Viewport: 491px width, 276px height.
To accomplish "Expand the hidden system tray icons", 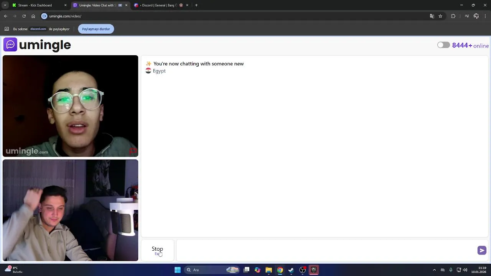I will [x=434, y=270].
